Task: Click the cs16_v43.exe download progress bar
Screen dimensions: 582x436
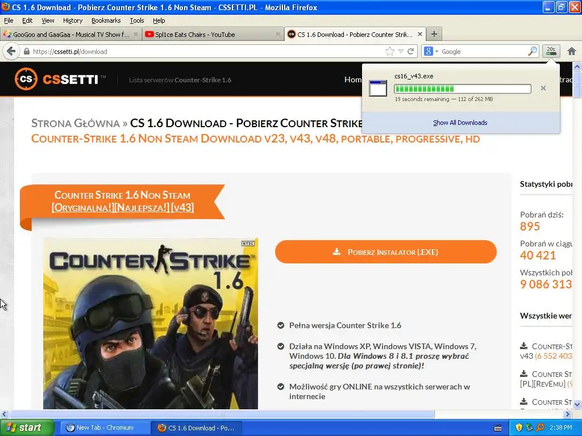Action: click(x=463, y=89)
